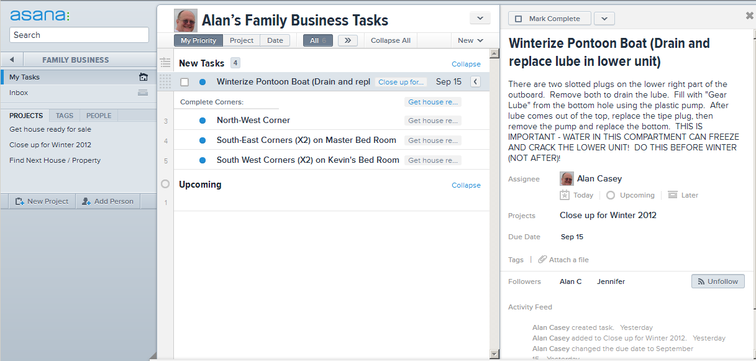Click Get house re... tag on North-West Corner

(x=433, y=121)
